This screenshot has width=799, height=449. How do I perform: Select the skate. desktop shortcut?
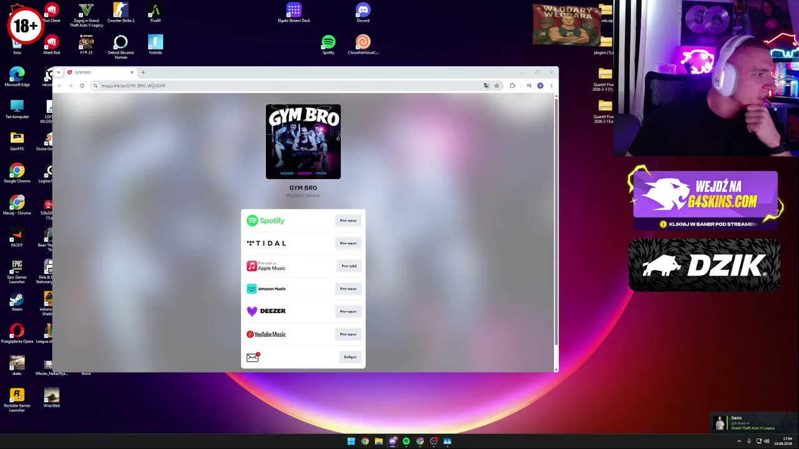tap(17, 365)
